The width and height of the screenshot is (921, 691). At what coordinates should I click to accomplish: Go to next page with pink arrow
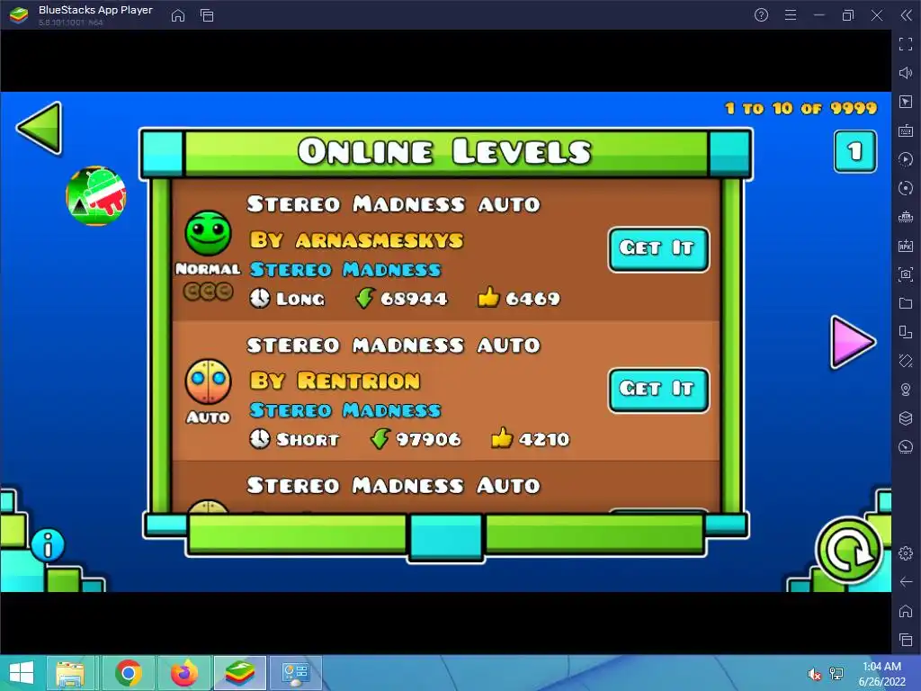(853, 343)
